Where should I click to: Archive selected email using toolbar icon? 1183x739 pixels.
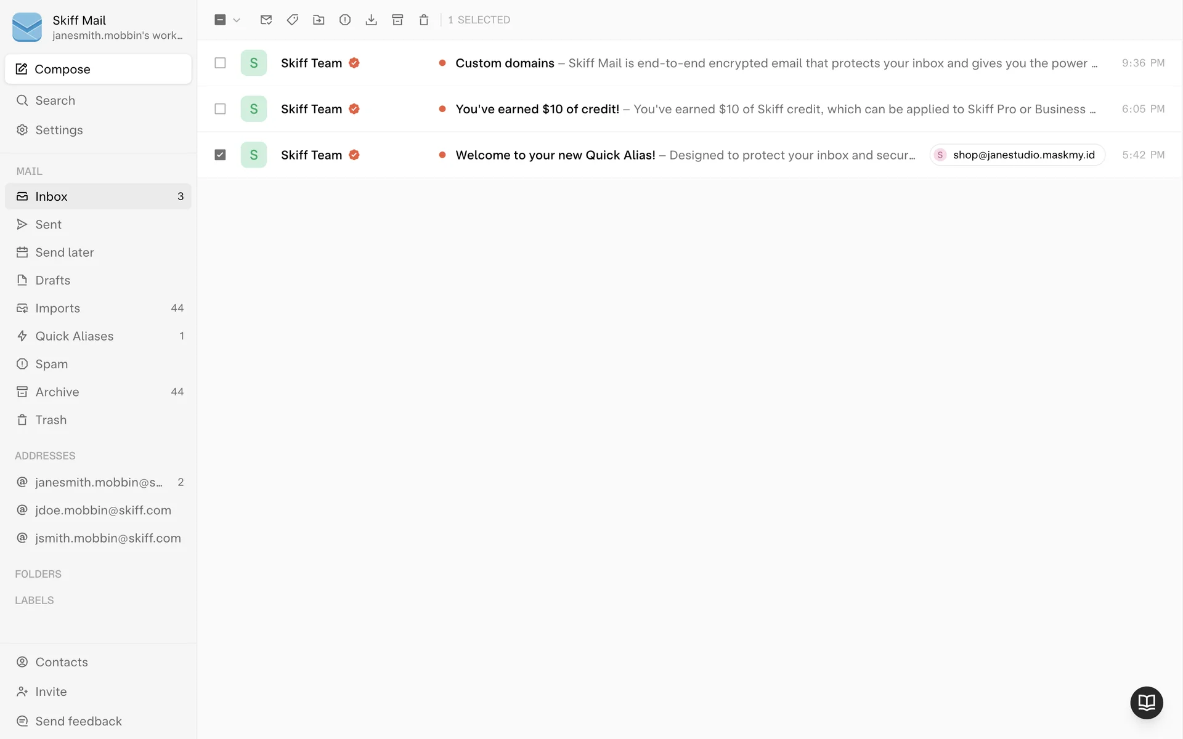point(397,20)
